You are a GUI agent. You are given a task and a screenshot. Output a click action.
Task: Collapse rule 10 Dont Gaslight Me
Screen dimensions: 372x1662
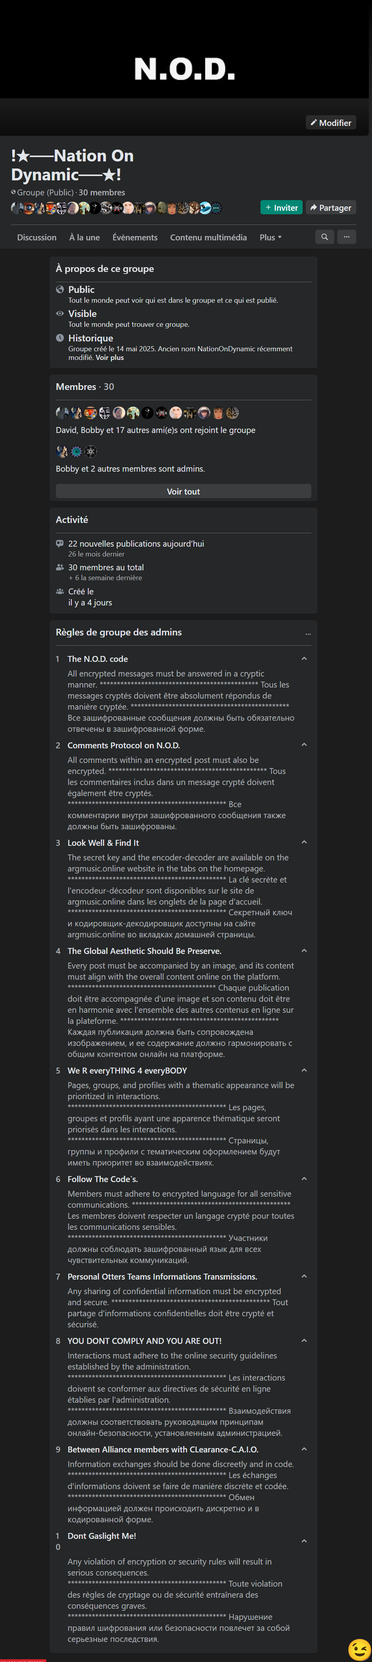(304, 1541)
